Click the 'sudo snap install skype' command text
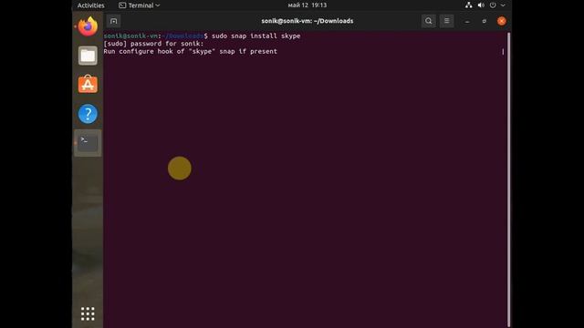This screenshot has height=328, width=584. pos(256,36)
